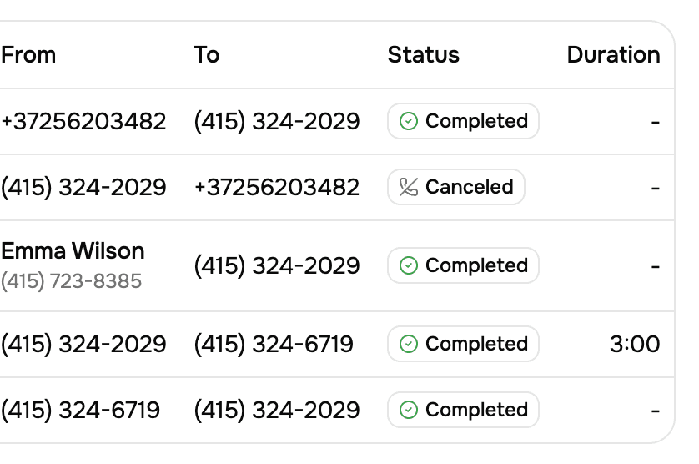Click (415) 324-6719 in the To column
The width and height of the screenshot is (699, 464).
tap(273, 344)
